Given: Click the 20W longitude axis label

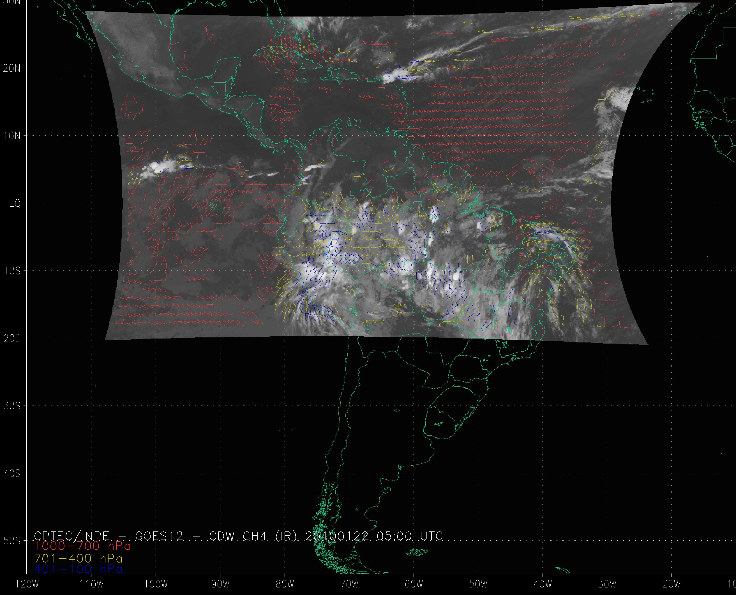Looking at the screenshot, I should [x=672, y=584].
